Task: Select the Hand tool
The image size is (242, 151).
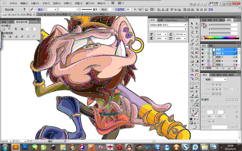Action: tap(192, 105)
